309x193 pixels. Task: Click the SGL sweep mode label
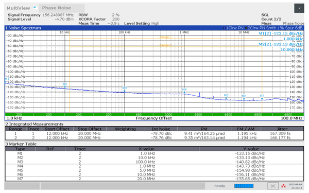tap(265, 15)
